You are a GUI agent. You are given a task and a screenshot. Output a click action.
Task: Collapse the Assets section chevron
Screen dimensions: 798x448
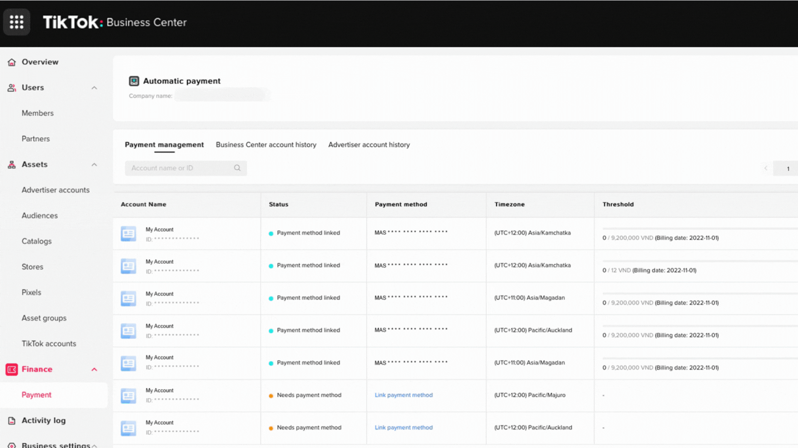point(94,165)
